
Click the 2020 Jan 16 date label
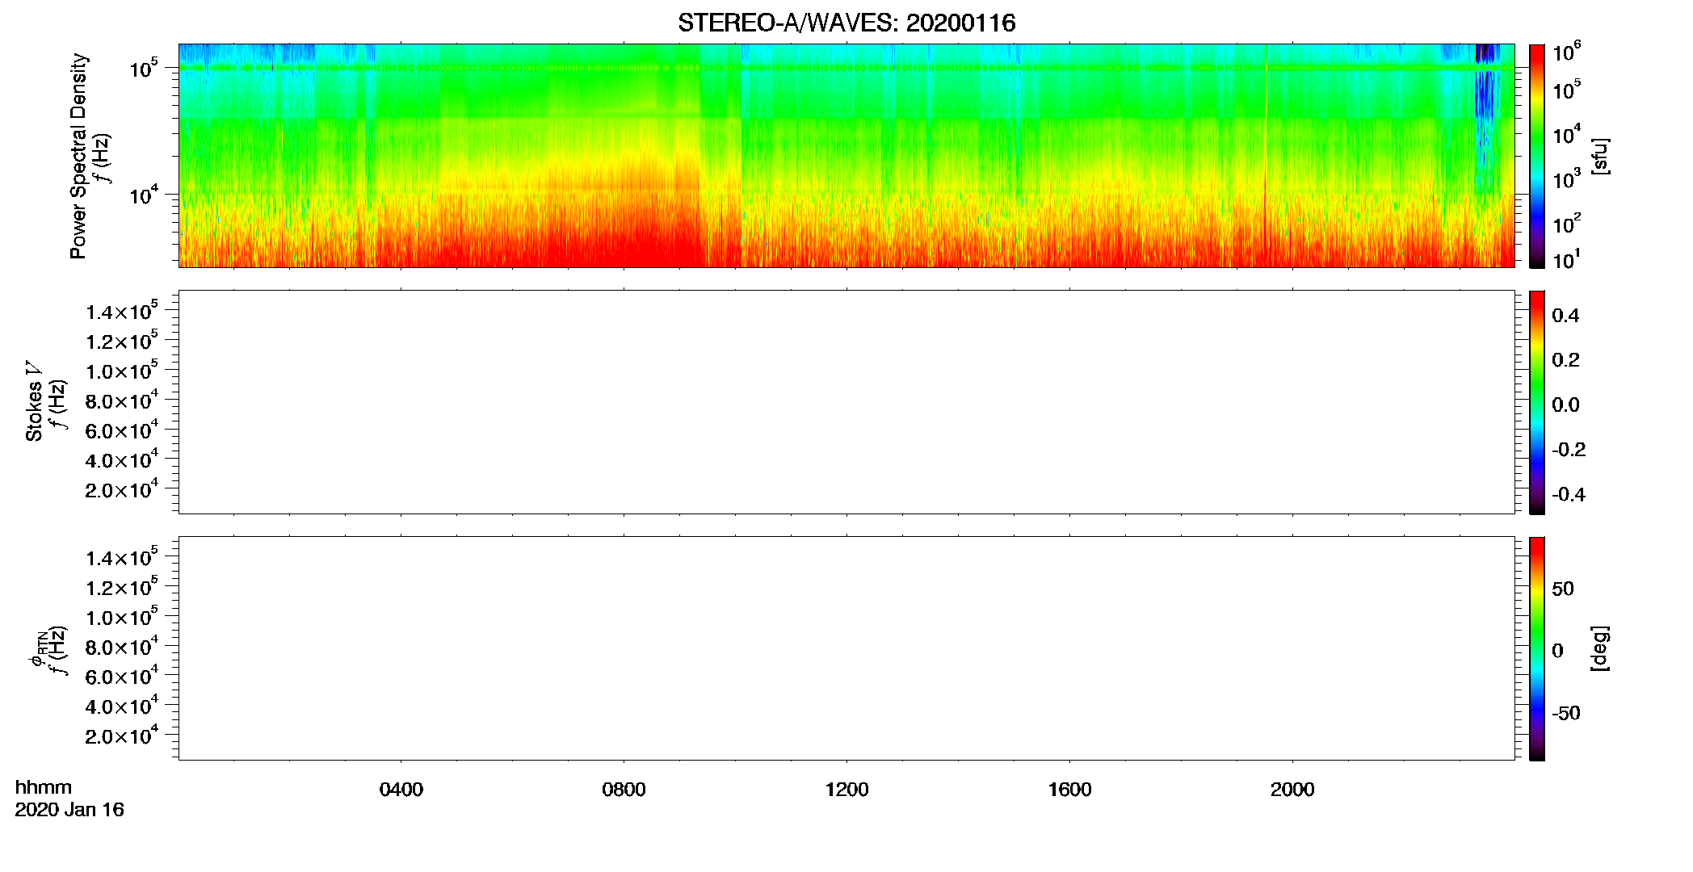pyautogui.click(x=69, y=810)
